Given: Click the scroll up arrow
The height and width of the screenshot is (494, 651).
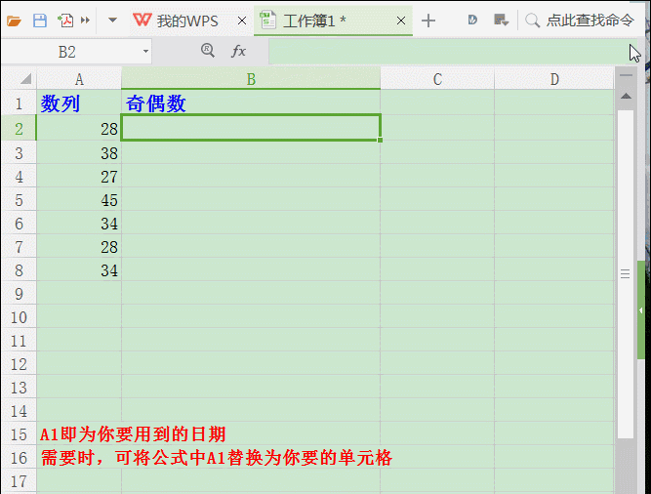Looking at the screenshot, I should [x=626, y=97].
